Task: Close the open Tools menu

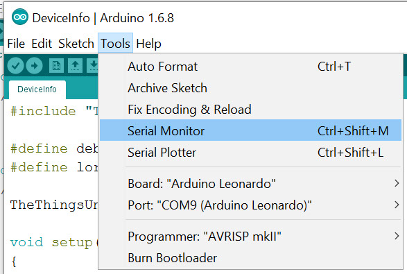Action: [115, 44]
